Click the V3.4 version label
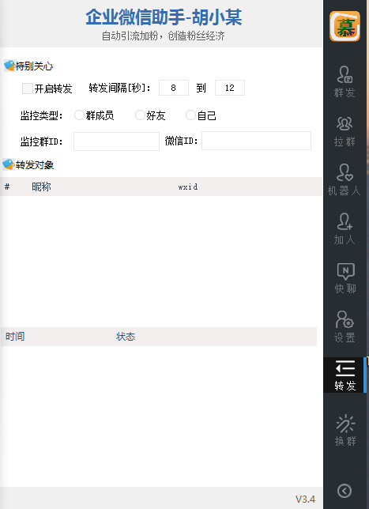The width and height of the screenshot is (369, 509). point(305,499)
